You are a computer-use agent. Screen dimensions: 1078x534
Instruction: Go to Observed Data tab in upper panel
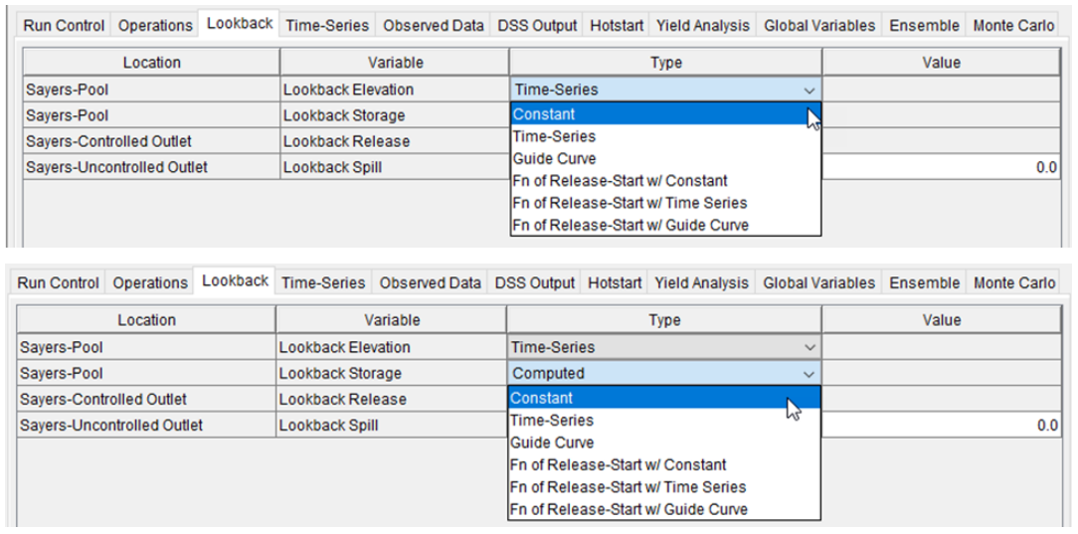(x=434, y=25)
